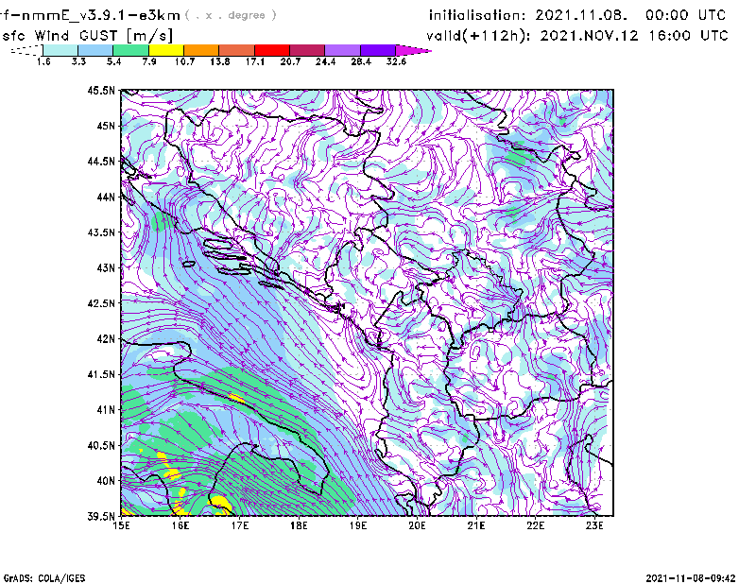This screenshot has height=584, width=756.
Task: Click the white dashed arrow at the color bar start
Action: click(26, 50)
